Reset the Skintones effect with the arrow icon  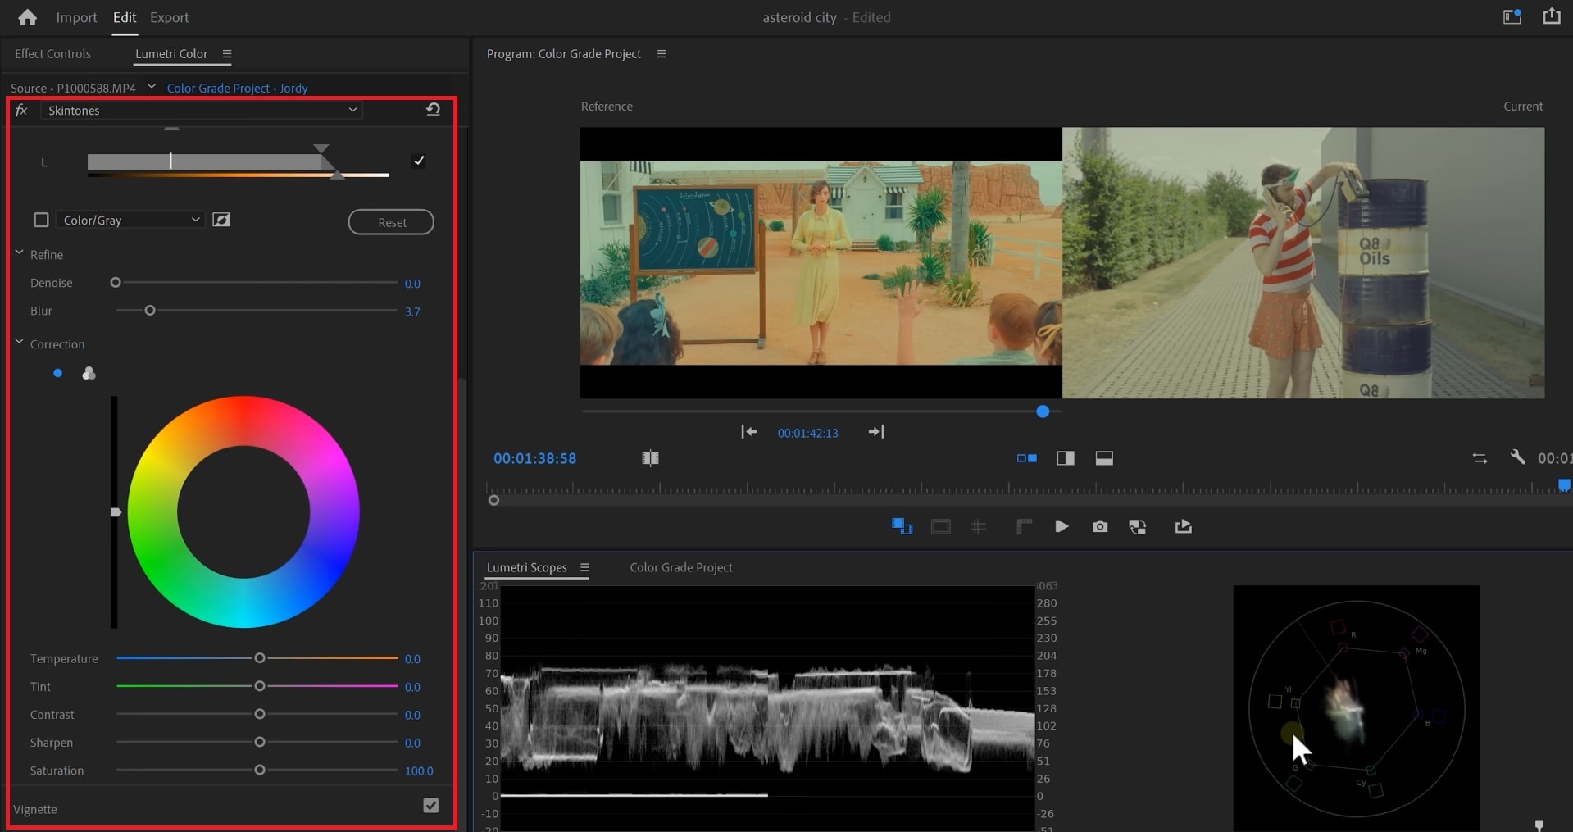pos(433,110)
